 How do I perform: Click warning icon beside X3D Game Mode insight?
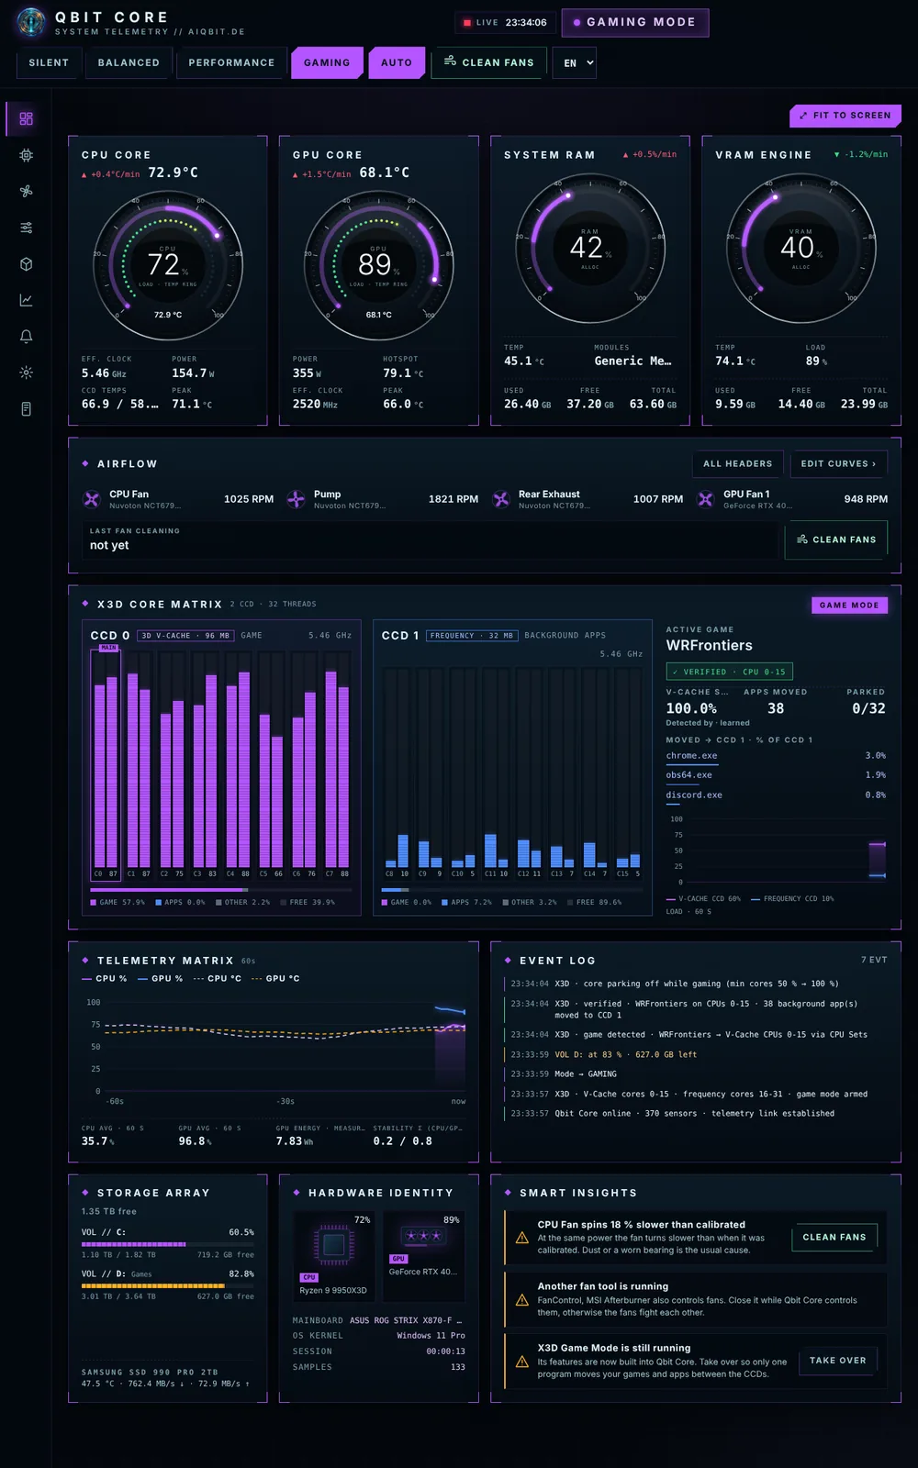click(x=521, y=1362)
